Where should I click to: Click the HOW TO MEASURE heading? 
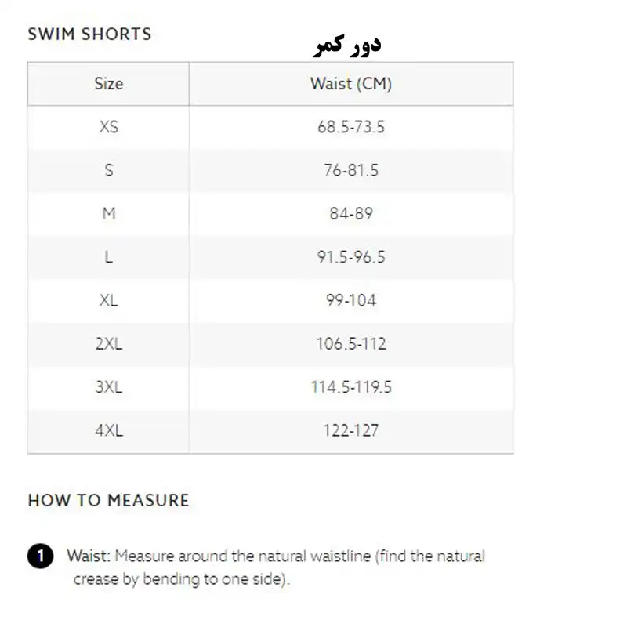pos(108,500)
